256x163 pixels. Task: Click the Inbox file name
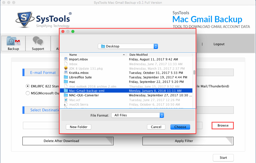click(73, 64)
